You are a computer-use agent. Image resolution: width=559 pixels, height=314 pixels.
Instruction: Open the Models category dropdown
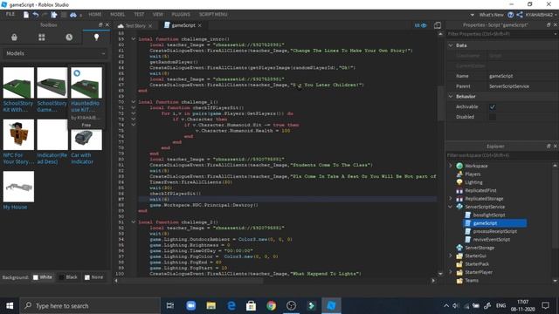(x=55, y=53)
